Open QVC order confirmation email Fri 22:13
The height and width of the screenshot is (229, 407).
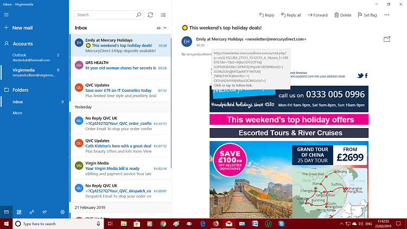(x=120, y=123)
